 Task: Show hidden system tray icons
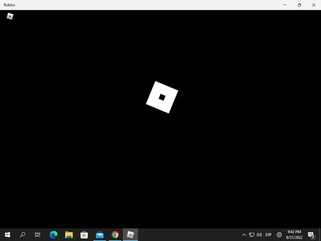pyautogui.click(x=244, y=235)
